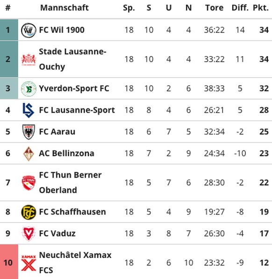Open the Yverdon-Sport FC team name

tap(74, 88)
